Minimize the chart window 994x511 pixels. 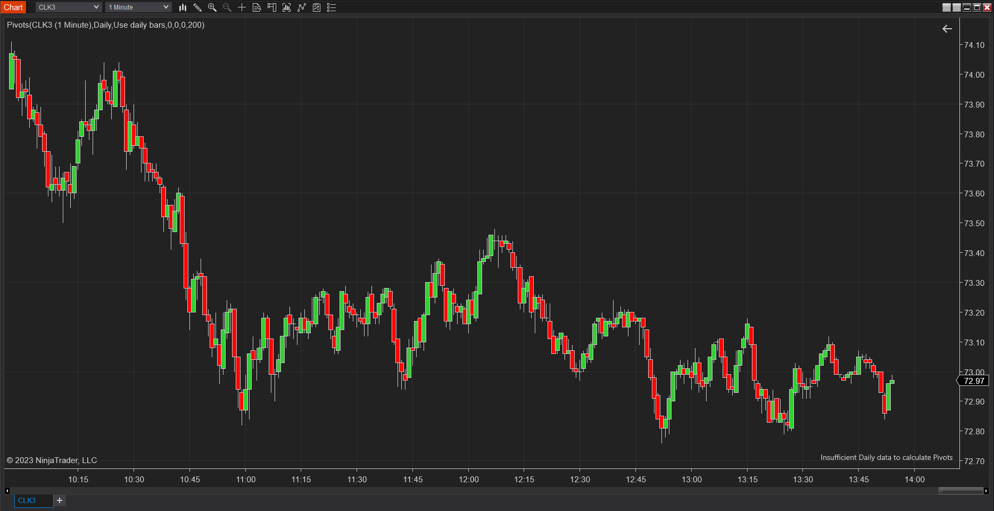(x=967, y=7)
